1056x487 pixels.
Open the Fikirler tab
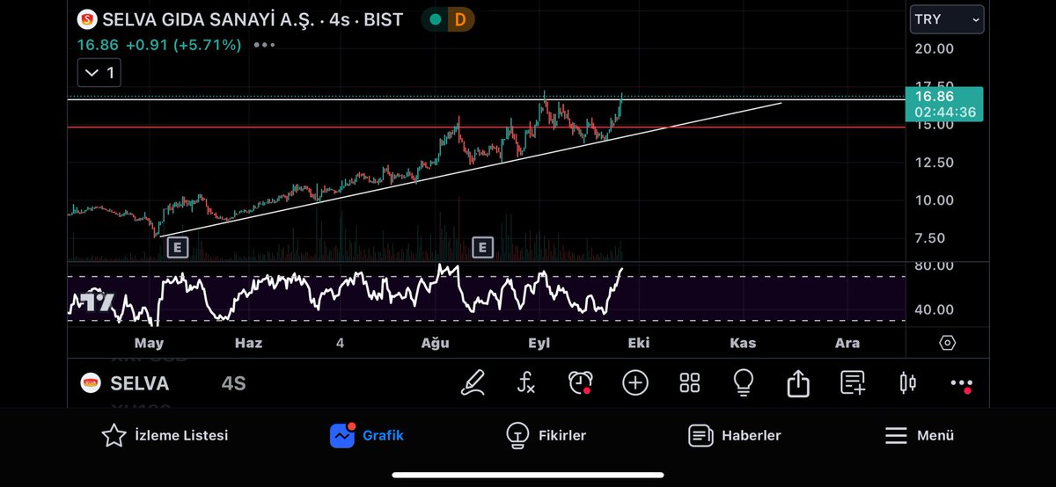coord(546,435)
